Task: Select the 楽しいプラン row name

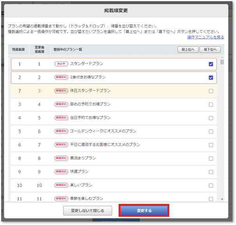Action: (x=81, y=185)
